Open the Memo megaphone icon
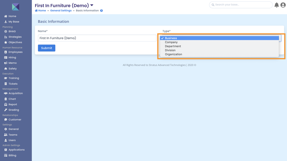 (6, 63)
